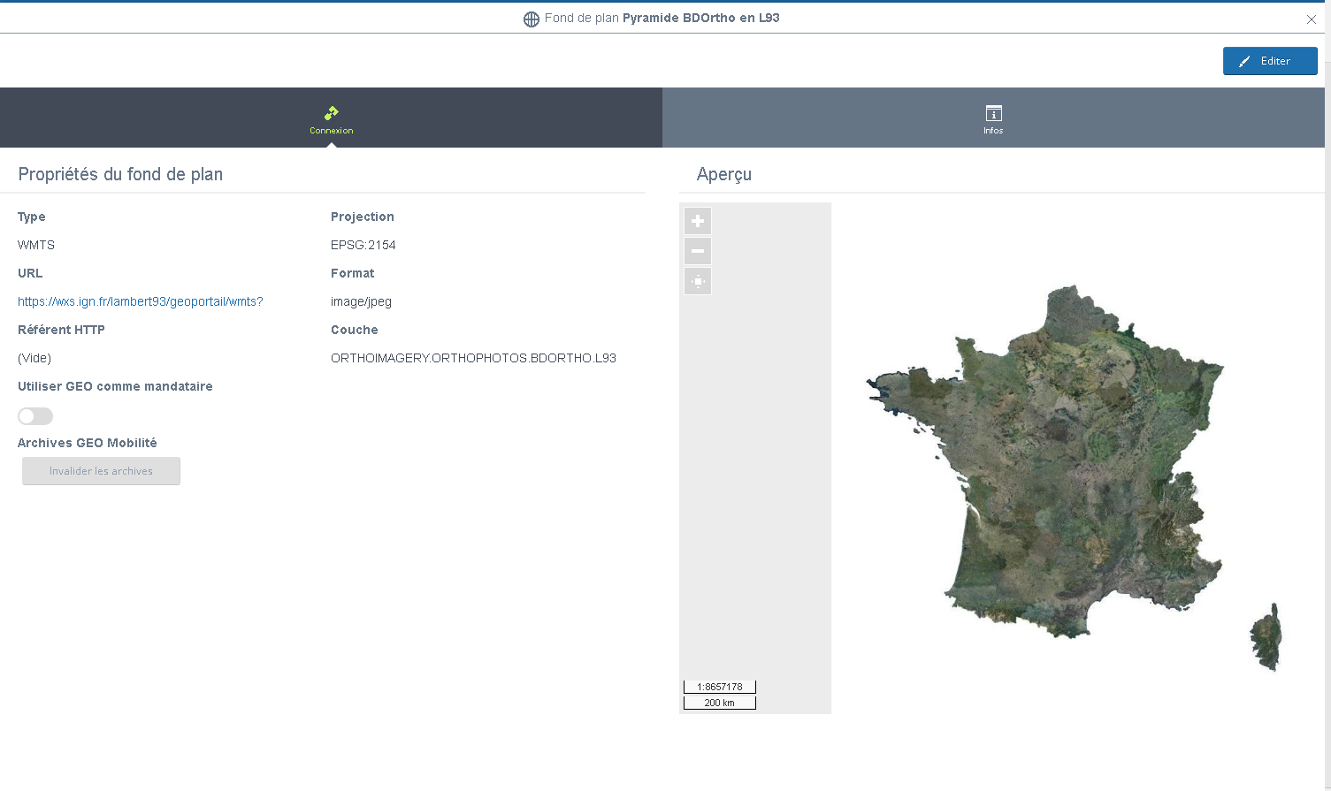
Task: Click the (Vide) Référent HTTP value
Action: [x=34, y=358]
